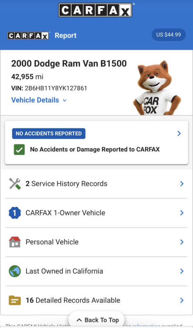Expand the Vehicle Details dropdown
The width and height of the screenshot is (193, 328).
(x=39, y=100)
